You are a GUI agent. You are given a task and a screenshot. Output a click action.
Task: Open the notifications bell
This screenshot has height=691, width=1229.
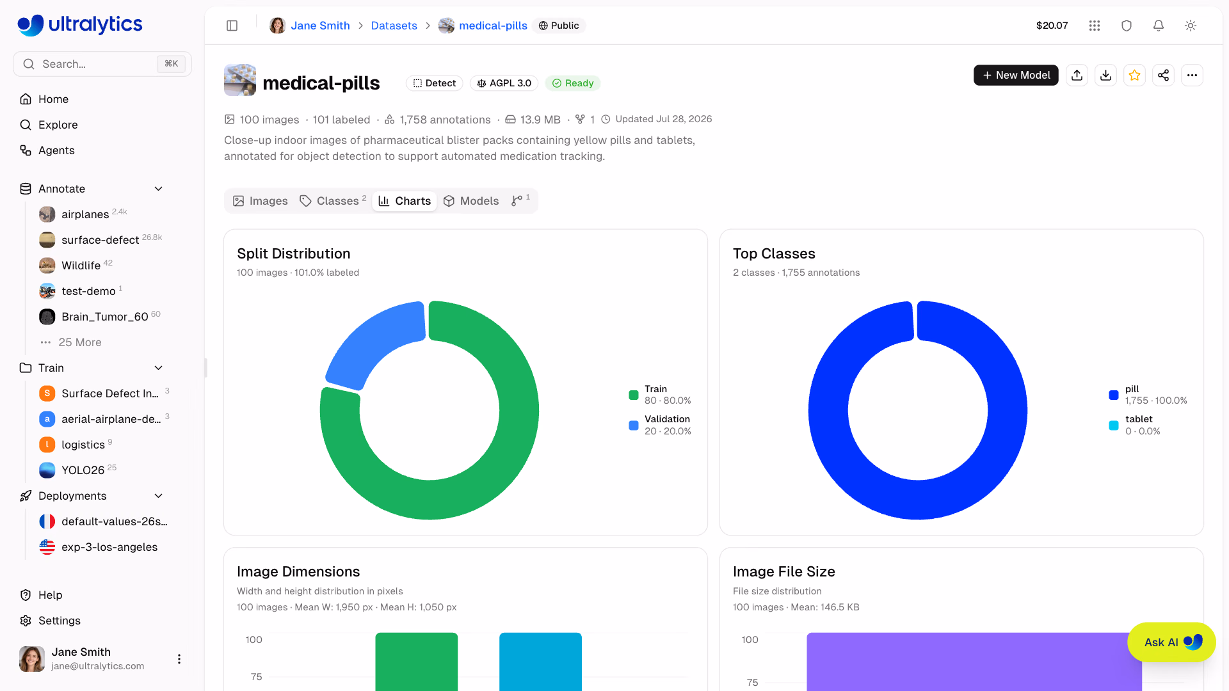1159,26
